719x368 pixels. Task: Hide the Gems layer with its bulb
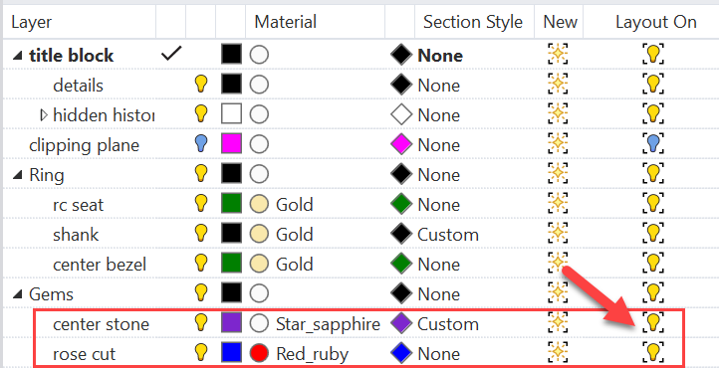[x=201, y=293]
